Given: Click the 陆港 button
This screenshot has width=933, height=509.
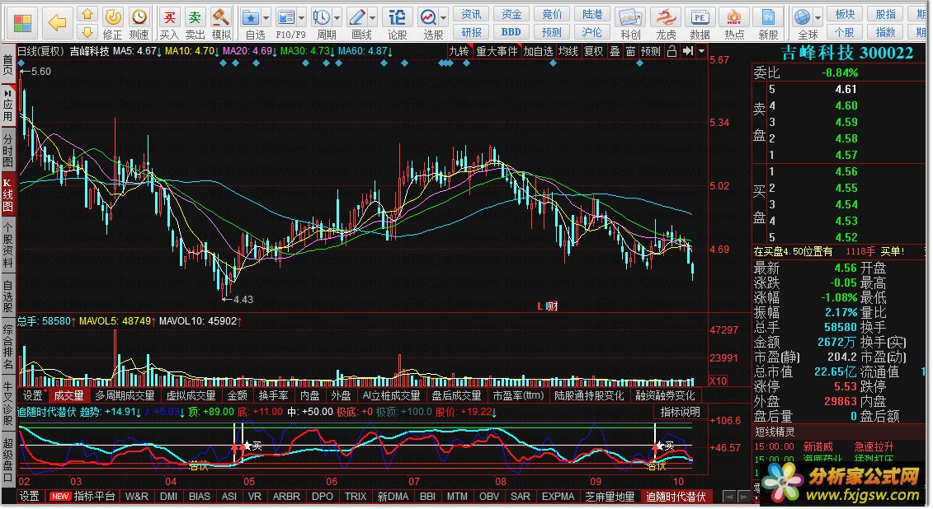Looking at the screenshot, I should click(x=592, y=14).
